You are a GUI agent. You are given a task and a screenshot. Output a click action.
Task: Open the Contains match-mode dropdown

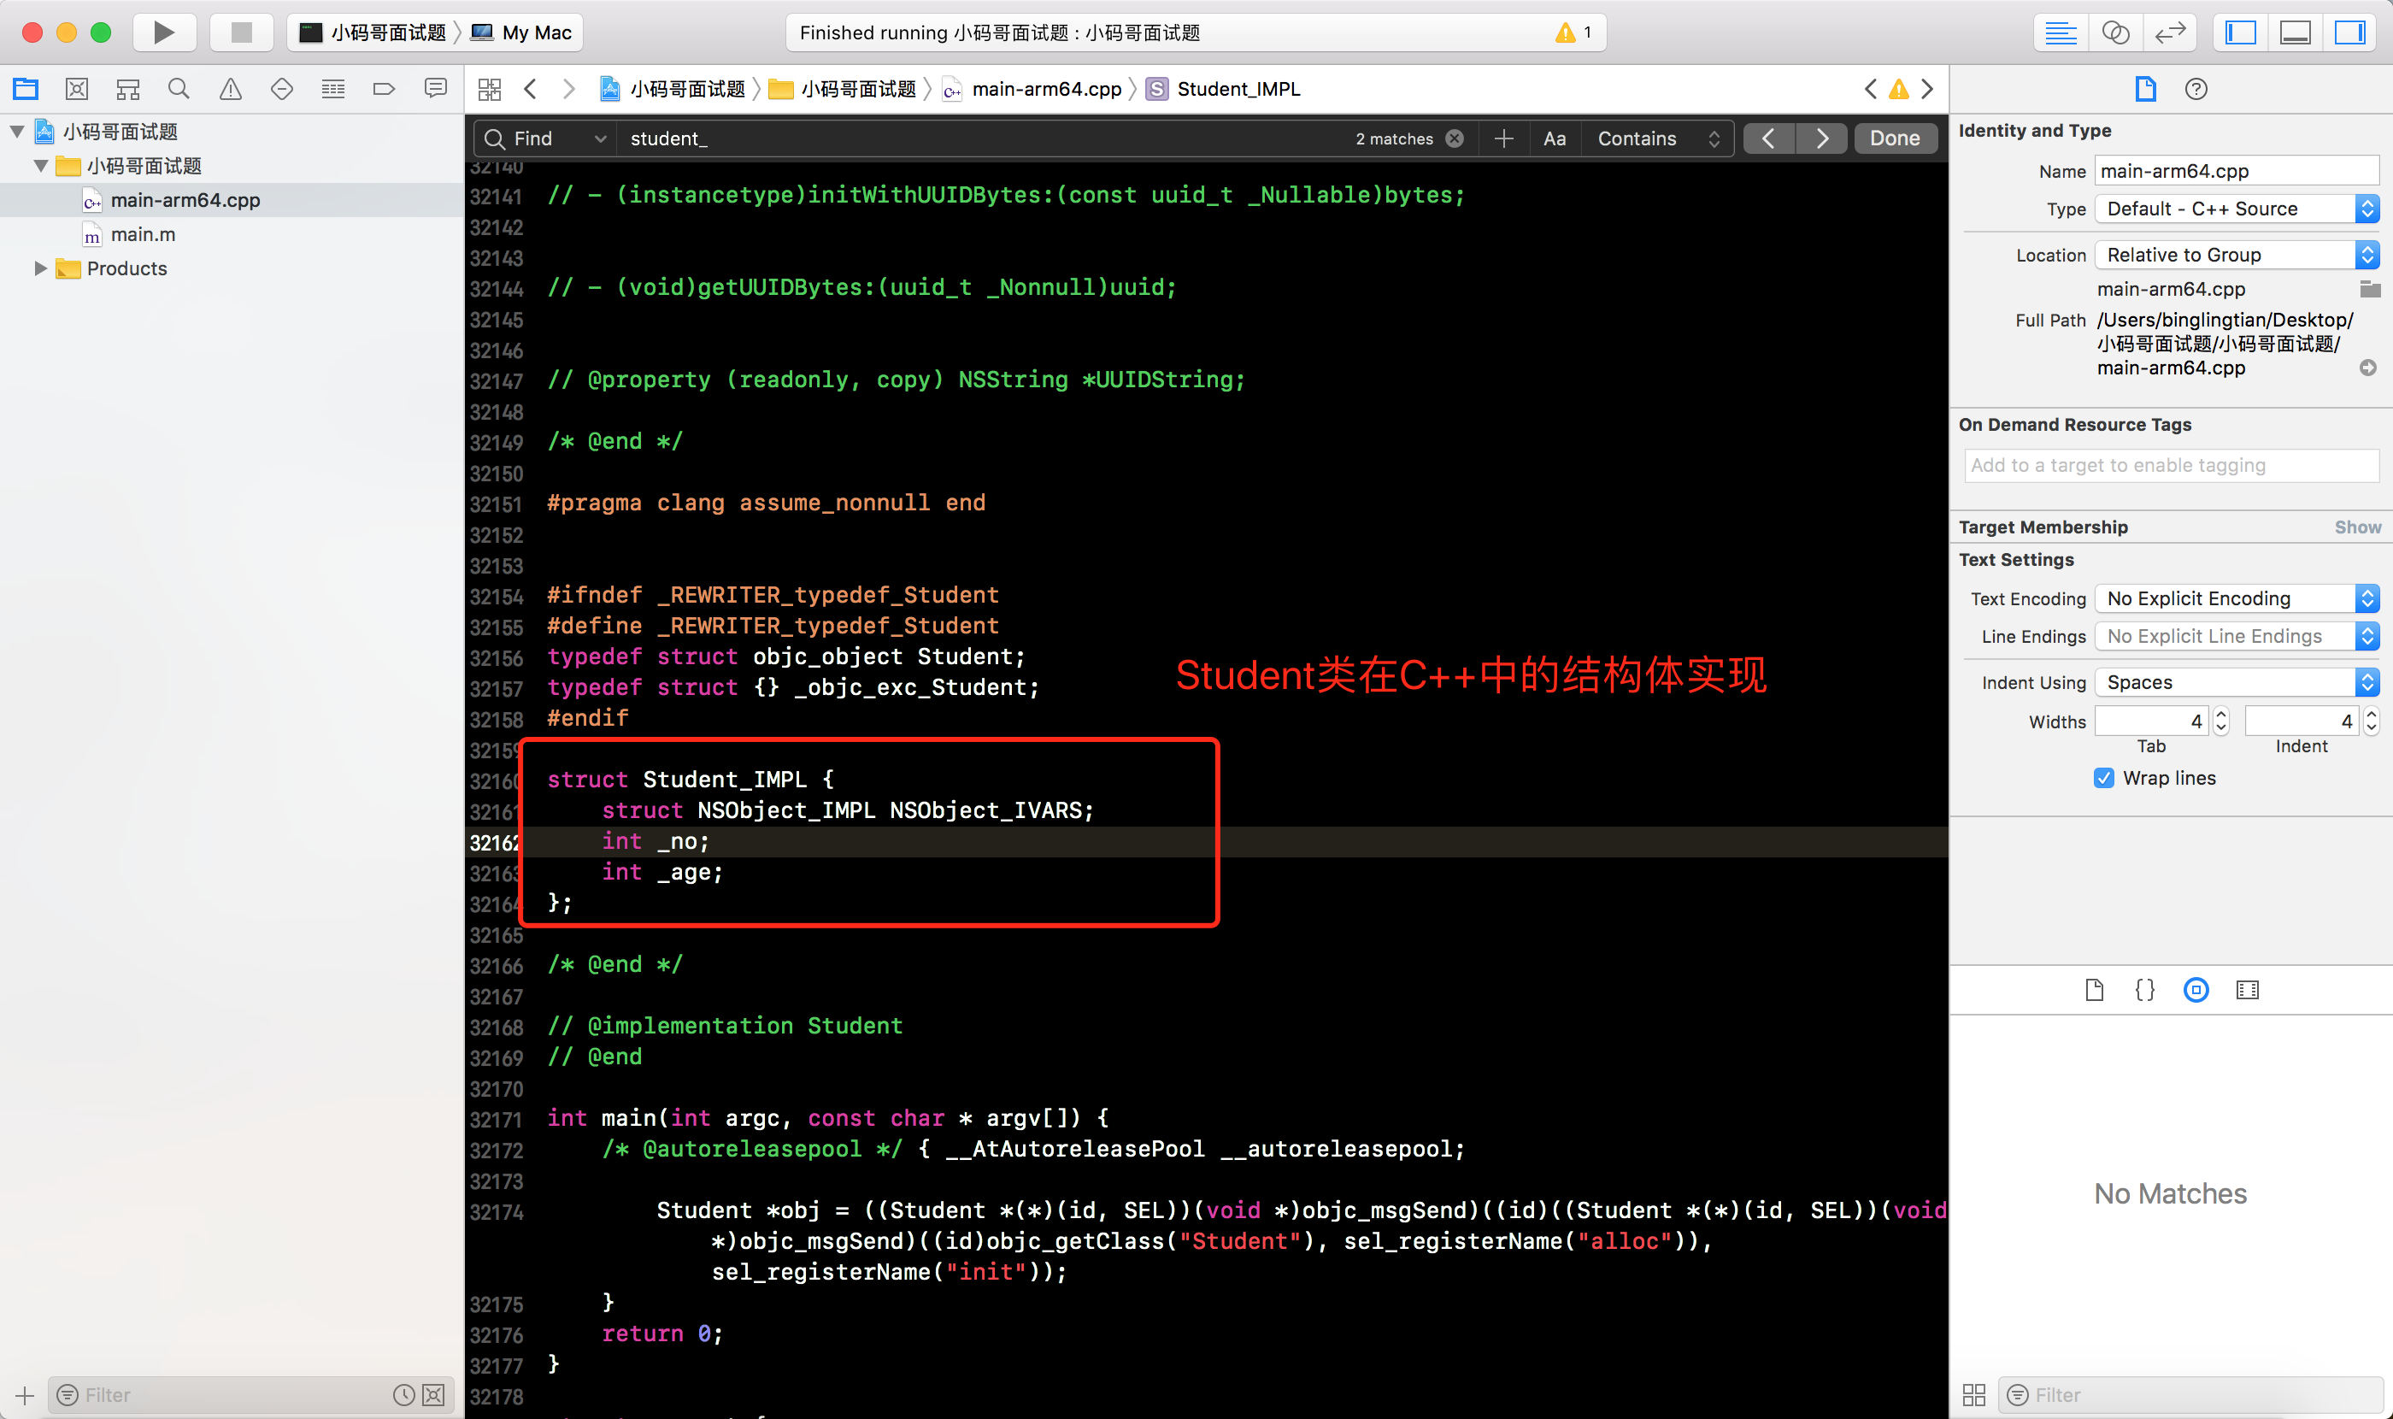pyautogui.click(x=1657, y=138)
